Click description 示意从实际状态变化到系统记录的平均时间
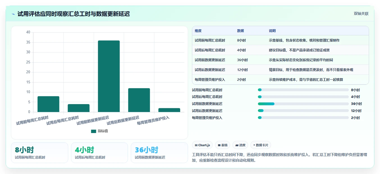Viewport: 380px width, 174px height. tap(301, 60)
